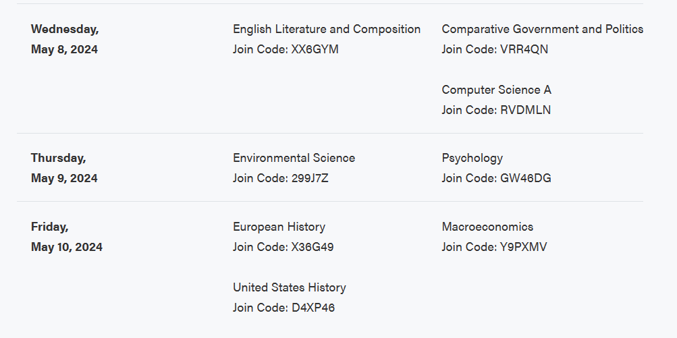Image resolution: width=677 pixels, height=338 pixels.
Task: Click the Wednesday, May 8, 2024 date
Action: click(x=65, y=39)
